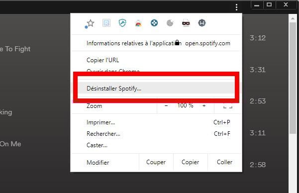Image resolution: width=299 pixels, height=193 pixels.
Task: Select Imprimer... menu entry
Action: coord(156,122)
